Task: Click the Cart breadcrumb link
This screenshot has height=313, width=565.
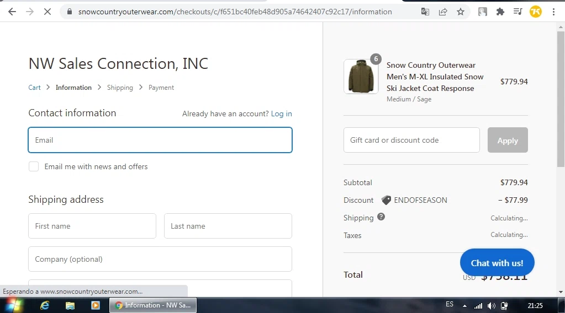Action: pyautogui.click(x=35, y=87)
